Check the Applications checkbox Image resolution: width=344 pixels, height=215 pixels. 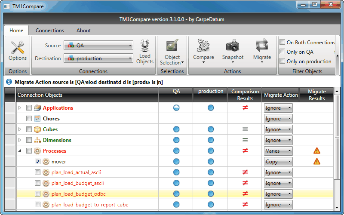(29, 108)
